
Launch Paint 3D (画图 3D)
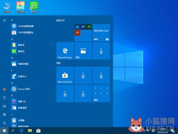click(x=19, y=101)
